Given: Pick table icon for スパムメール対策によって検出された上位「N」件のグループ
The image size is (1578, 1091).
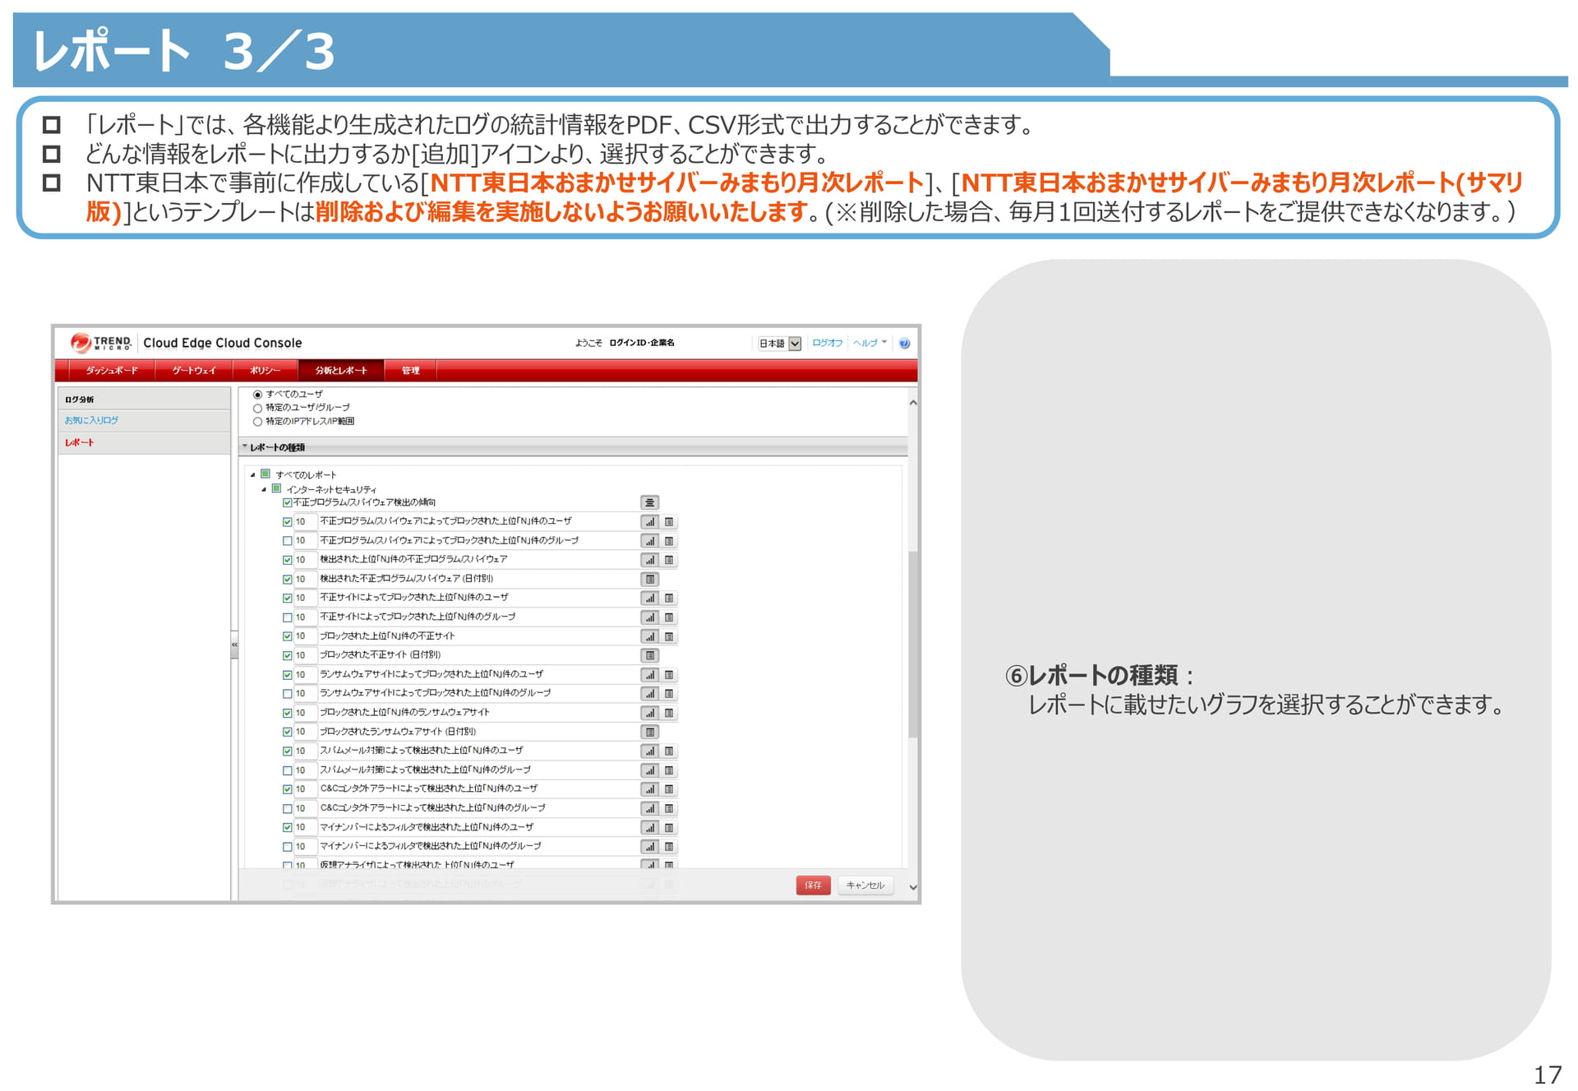Looking at the screenshot, I should tap(669, 770).
